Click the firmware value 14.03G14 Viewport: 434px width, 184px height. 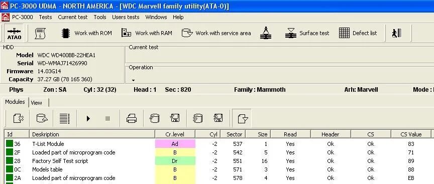pyautogui.click(x=49, y=71)
